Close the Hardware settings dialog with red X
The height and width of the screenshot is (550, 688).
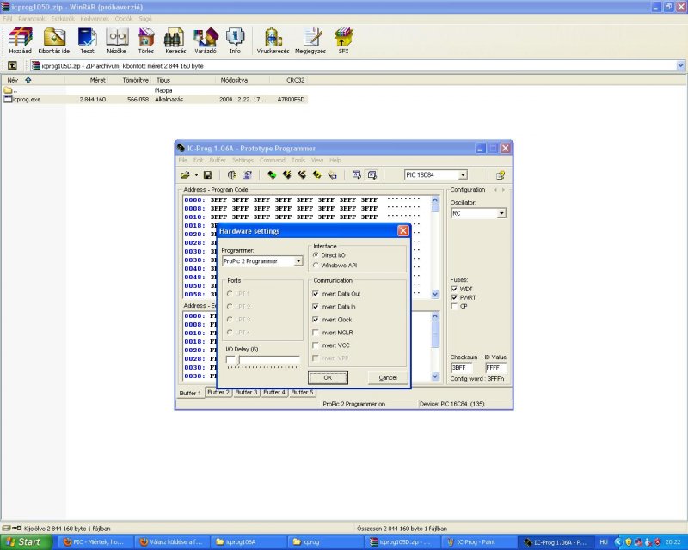(402, 230)
